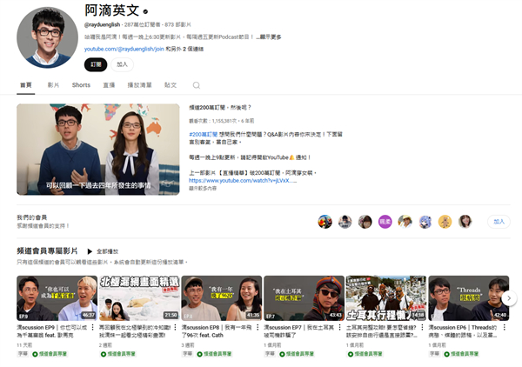
Task: Click the 加入 button in the members section
Action: [499, 222]
